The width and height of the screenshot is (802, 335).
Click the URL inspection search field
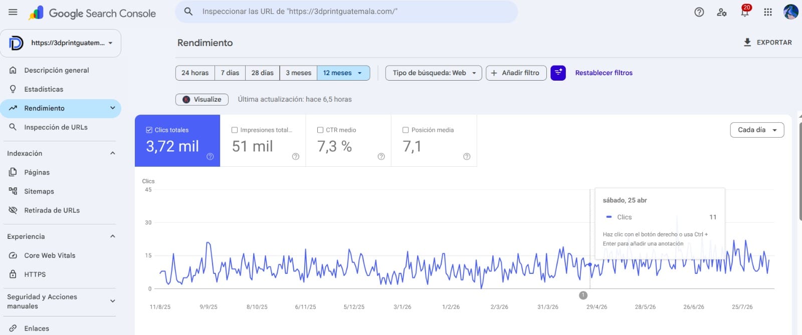click(346, 12)
